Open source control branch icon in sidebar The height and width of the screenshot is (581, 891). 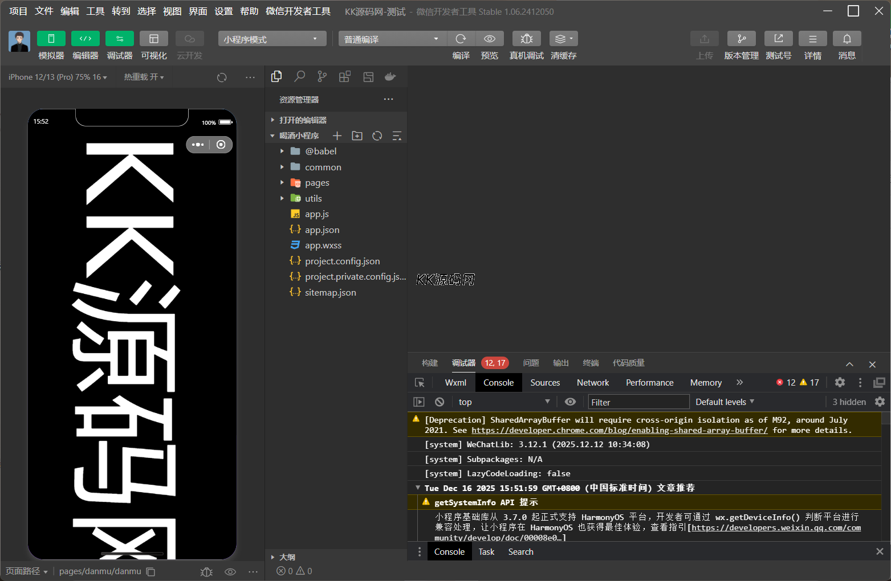pos(322,77)
